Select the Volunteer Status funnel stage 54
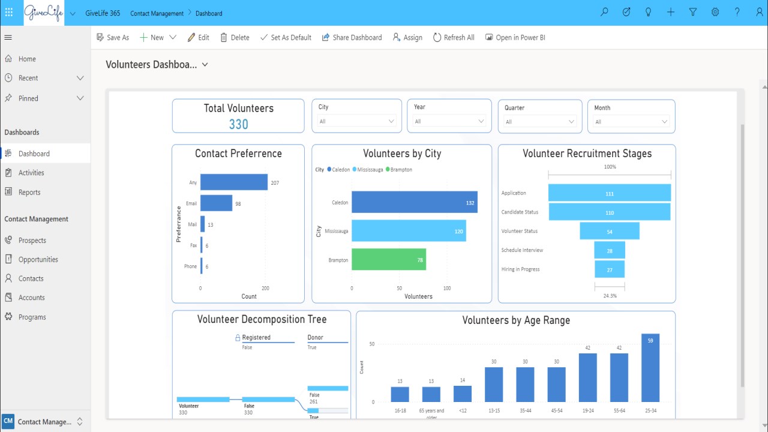 [x=610, y=231]
